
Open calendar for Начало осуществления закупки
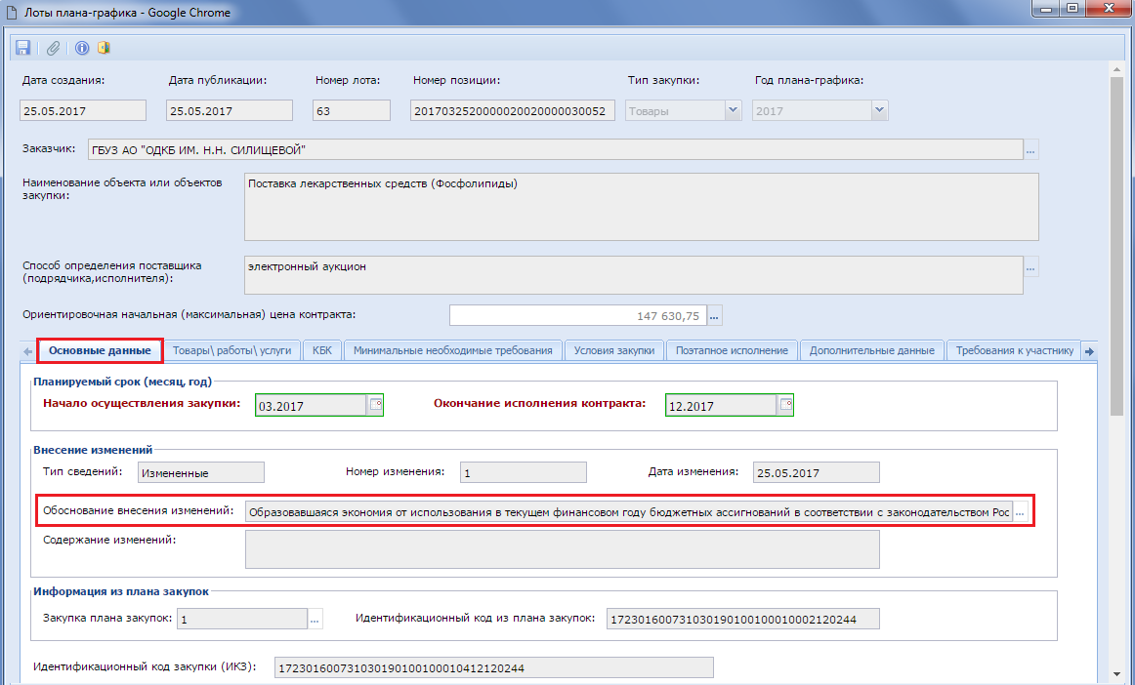(x=375, y=404)
